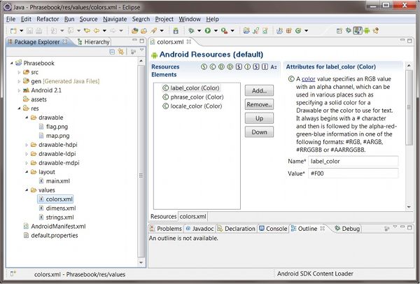Click the Debug bug toolbar icon
The image size is (420, 284).
(191, 31)
